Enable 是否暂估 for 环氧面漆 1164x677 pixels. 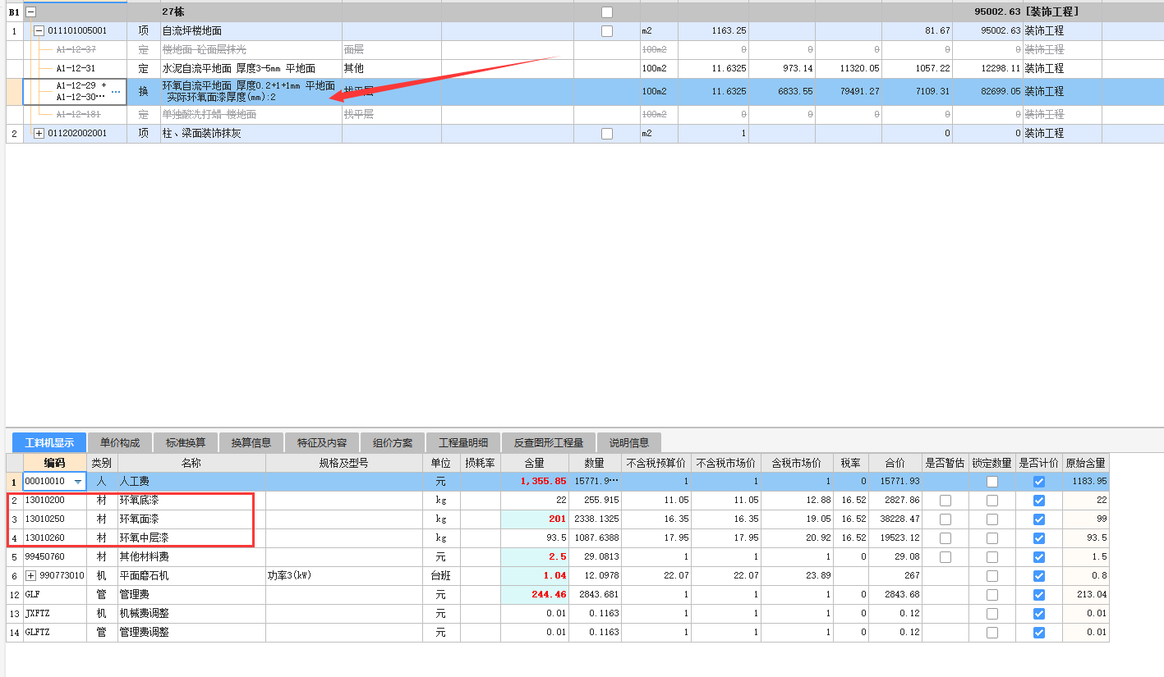[945, 519]
